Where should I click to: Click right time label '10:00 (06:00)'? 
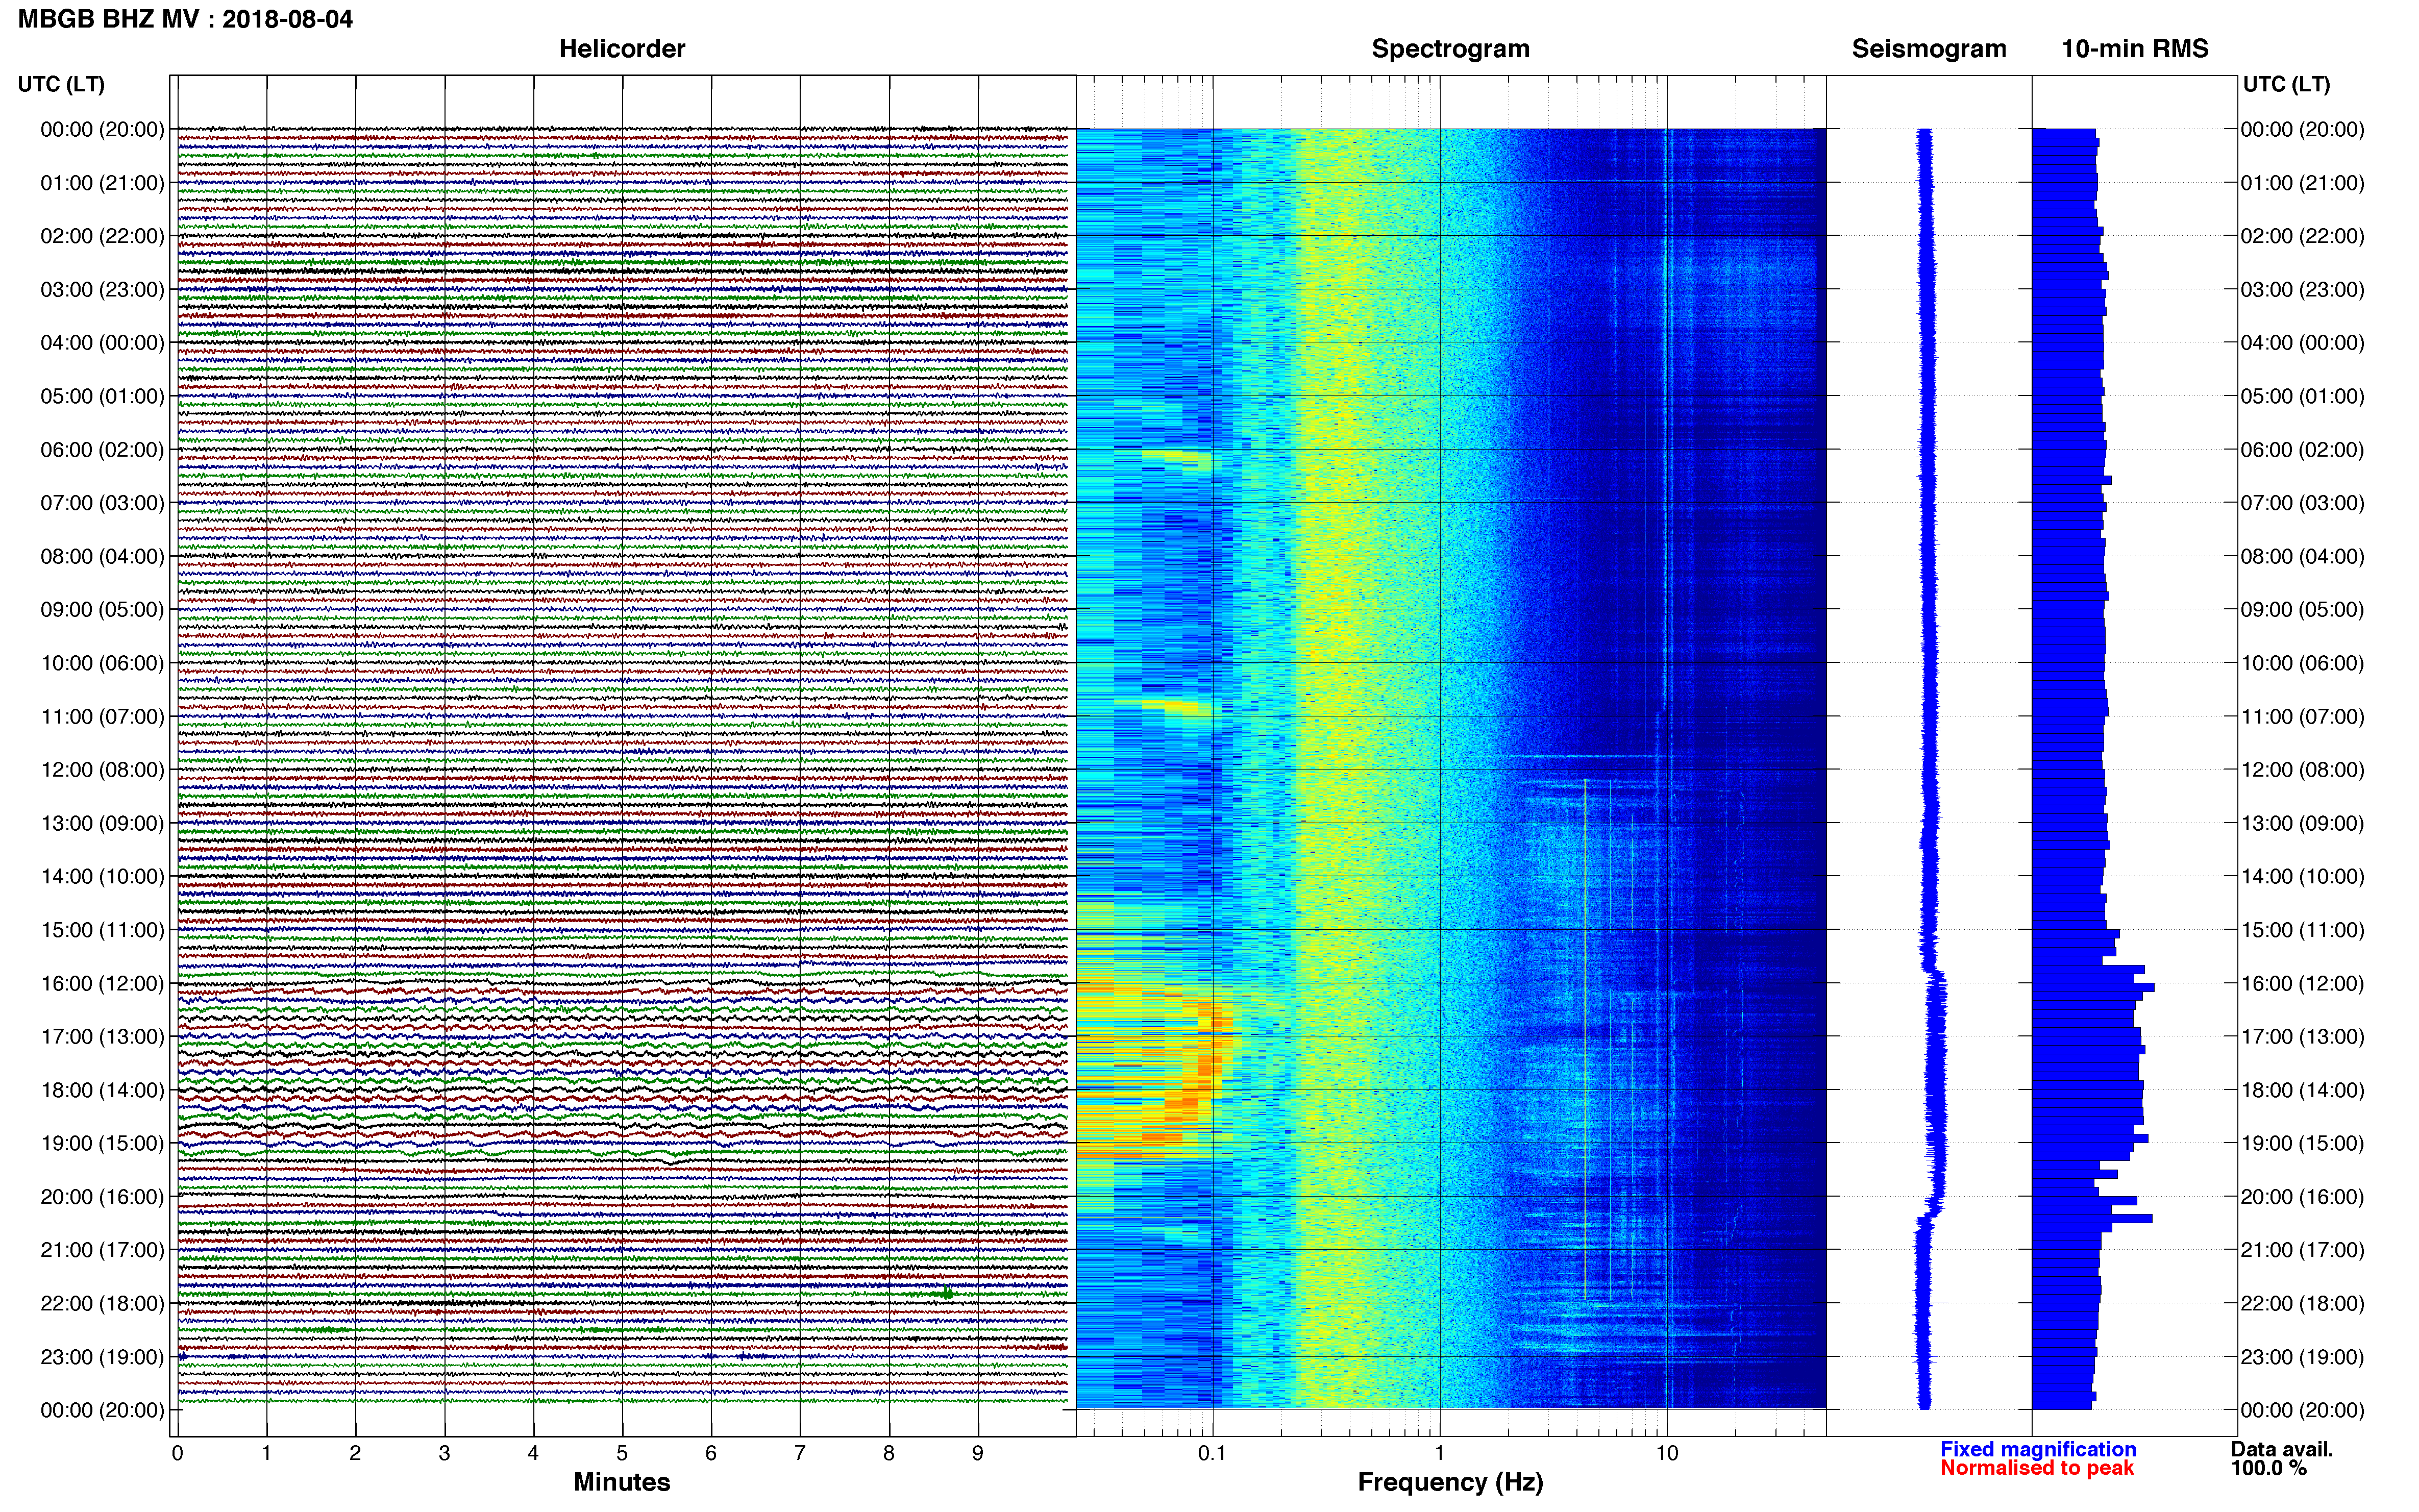(2302, 663)
